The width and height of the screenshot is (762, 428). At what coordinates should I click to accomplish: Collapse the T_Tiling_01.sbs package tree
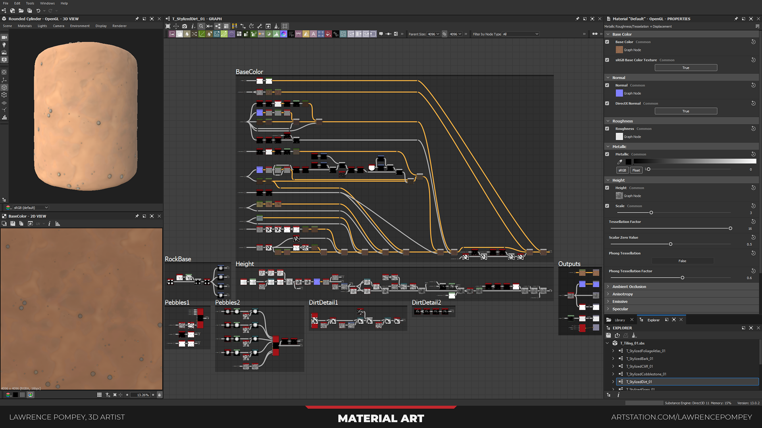608,343
